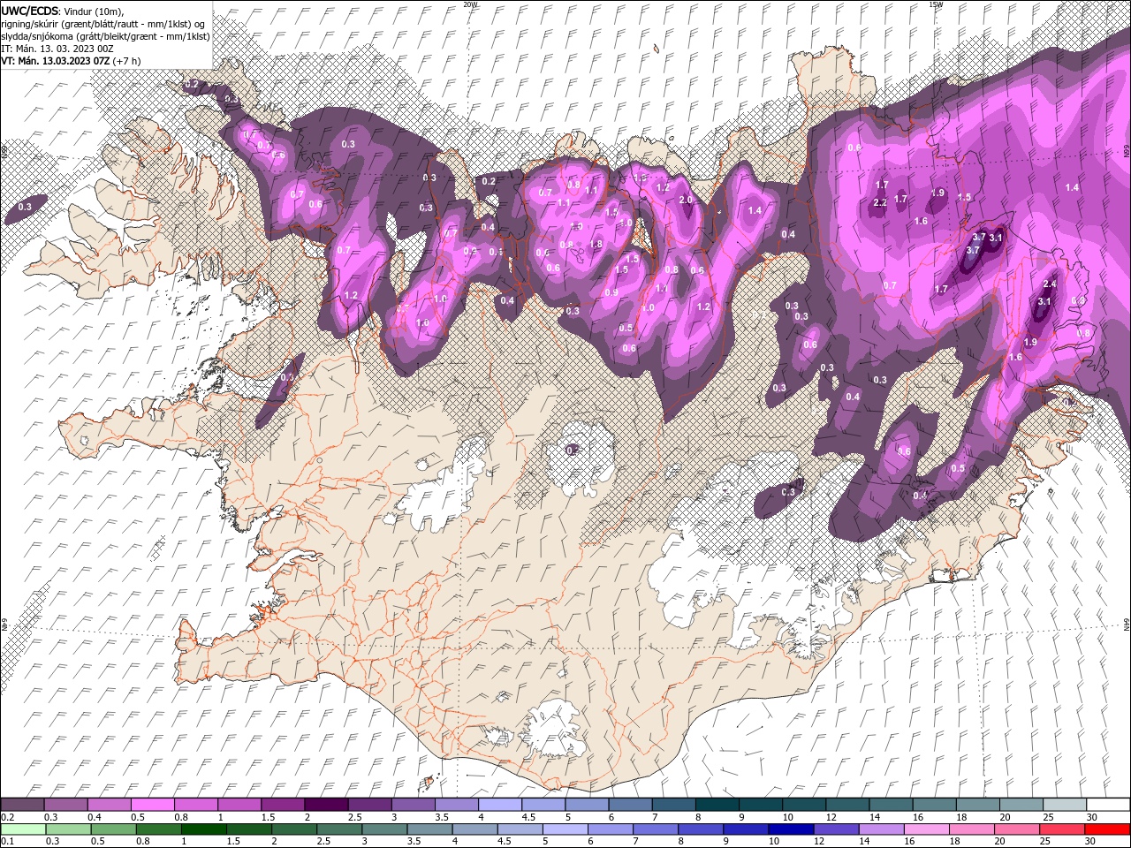Viewport: 1131px width, 848px height.
Task: Select the pale grey upper-row swatch labeled 25
Action: point(1065,805)
